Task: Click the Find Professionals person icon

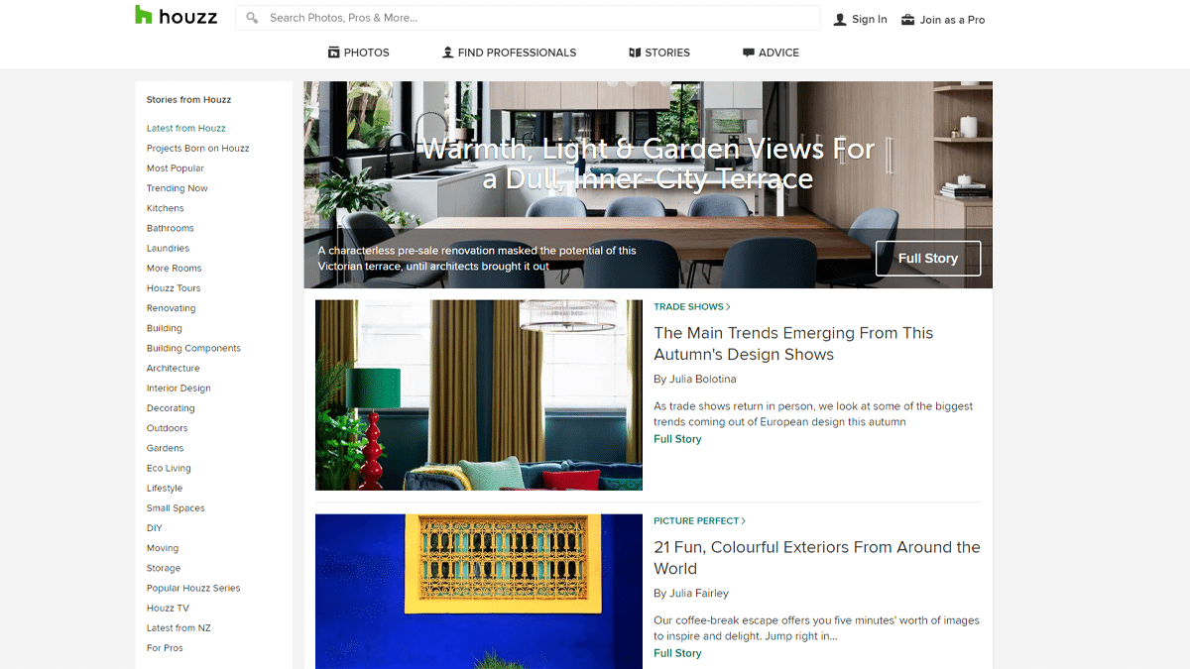Action: click(448, 53)
